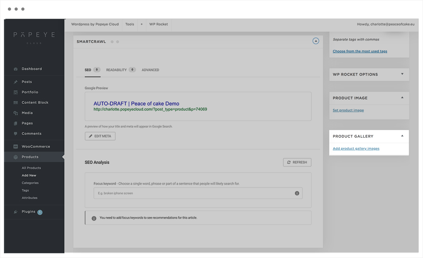
Task: Collapse the Product Gallery panel
Action: coord(402,136)
